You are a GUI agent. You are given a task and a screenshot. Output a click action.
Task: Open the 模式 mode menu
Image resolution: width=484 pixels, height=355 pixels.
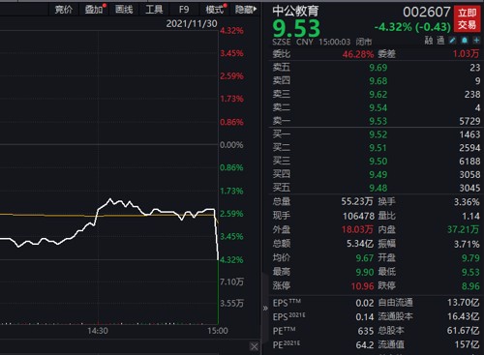pos(215,10)
